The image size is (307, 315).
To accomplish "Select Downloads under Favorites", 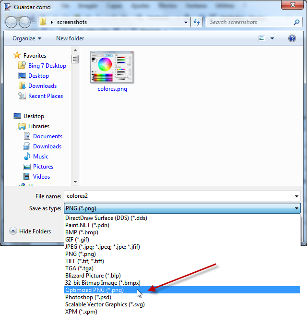I will click(43, 86).
